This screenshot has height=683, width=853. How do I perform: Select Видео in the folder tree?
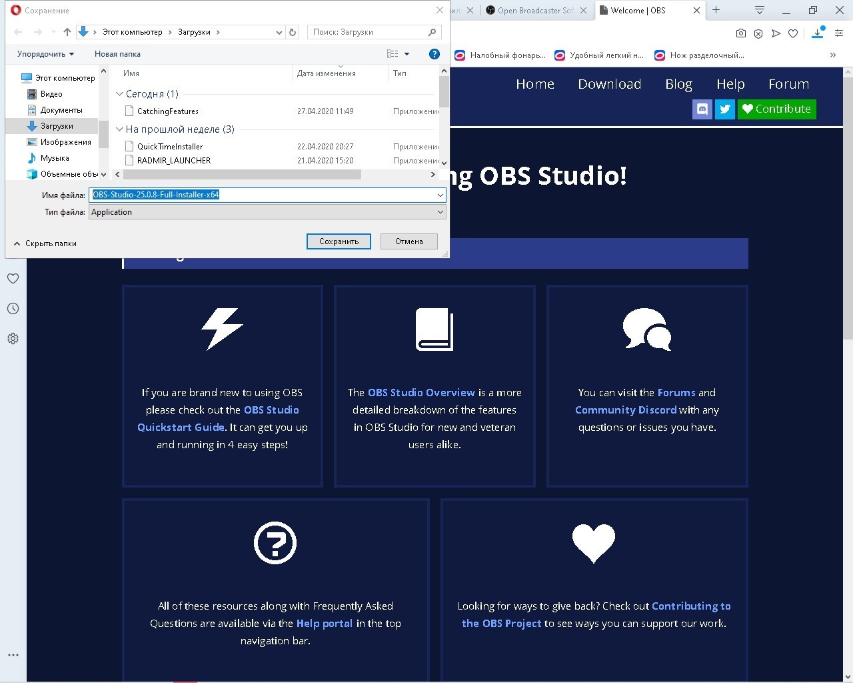[51, 94]
